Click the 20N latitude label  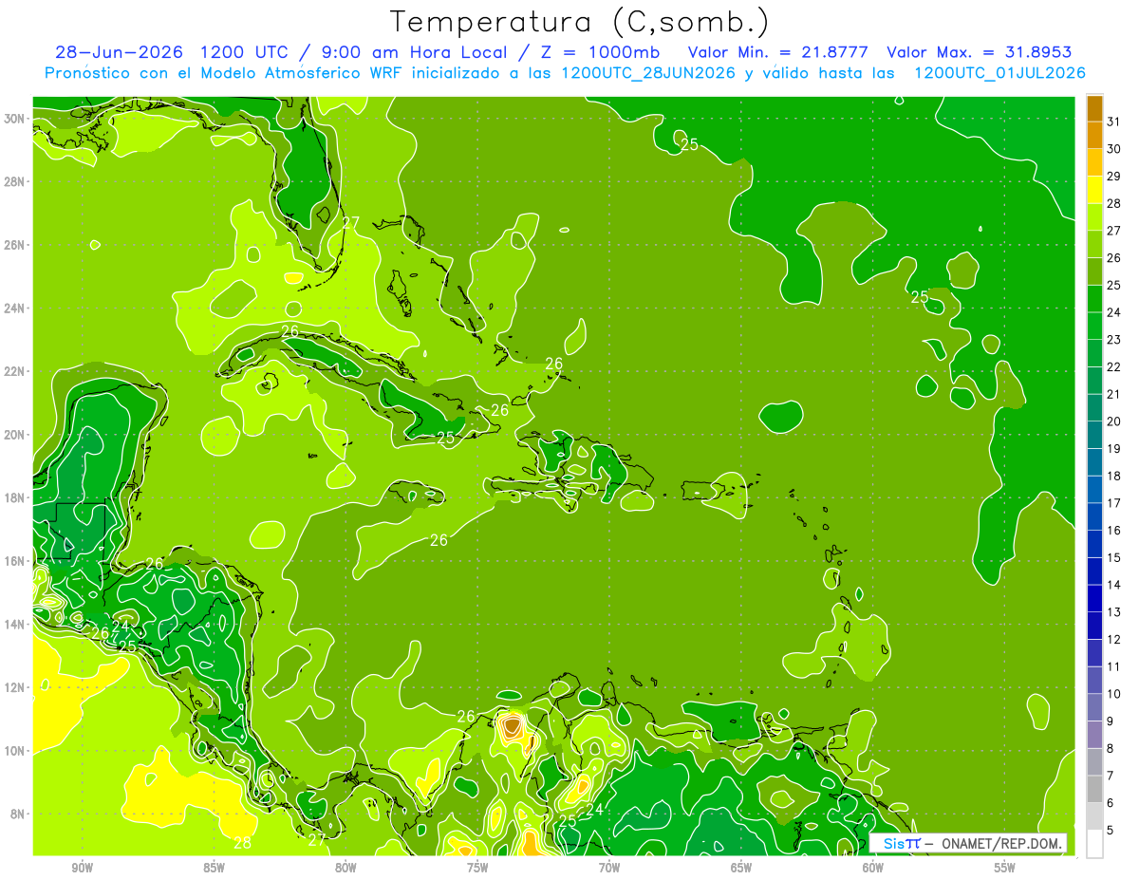pos(15,435)
